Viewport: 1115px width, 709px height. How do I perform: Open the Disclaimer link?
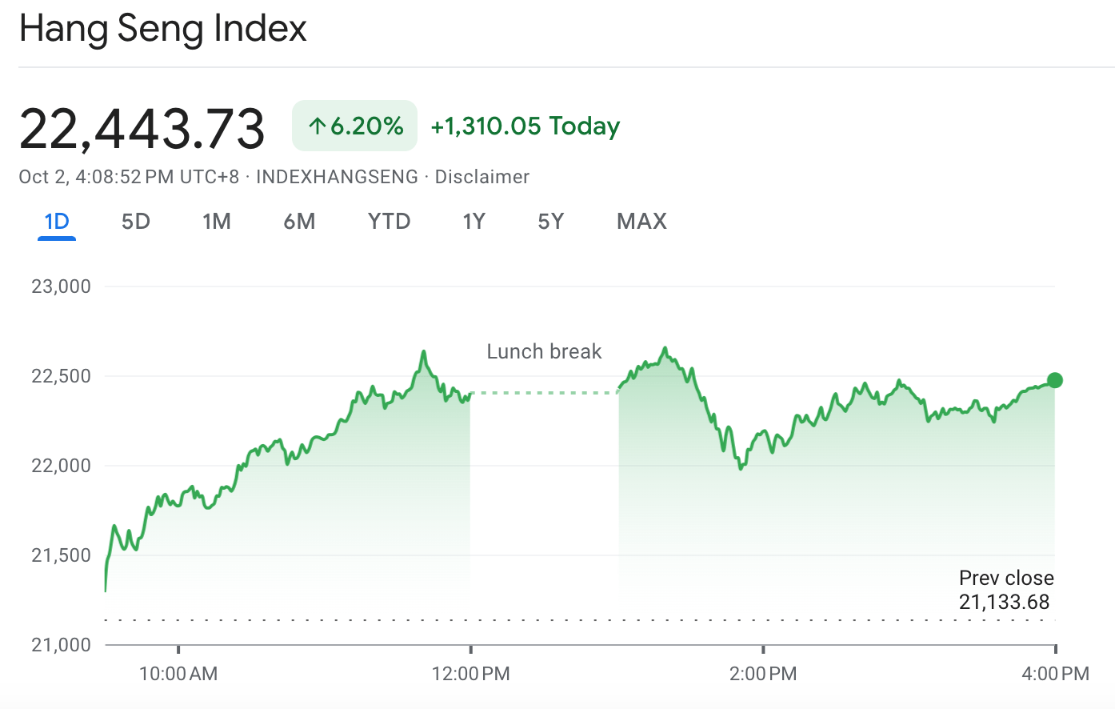(482, 177)
